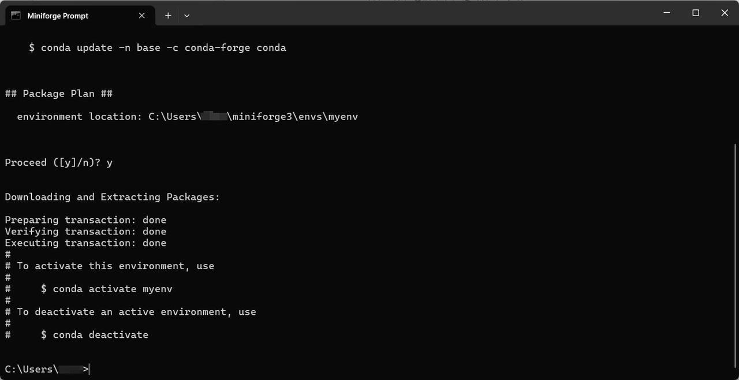
Task: Click the scrollbar track above the thumb
Action: click(736, 85)
